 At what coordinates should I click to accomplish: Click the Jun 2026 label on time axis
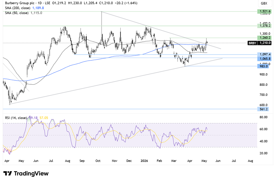pos(218,161)
